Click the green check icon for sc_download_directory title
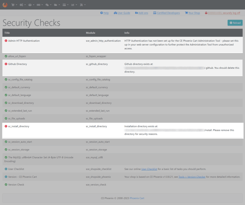Viewport: 245px width, 205px height. click(6, 103)
